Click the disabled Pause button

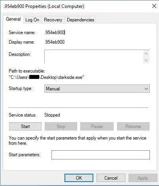[x=97, y=127]
